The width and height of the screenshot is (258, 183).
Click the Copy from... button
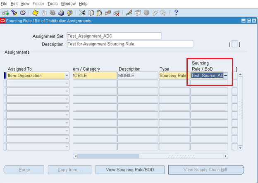coord(69,170)
